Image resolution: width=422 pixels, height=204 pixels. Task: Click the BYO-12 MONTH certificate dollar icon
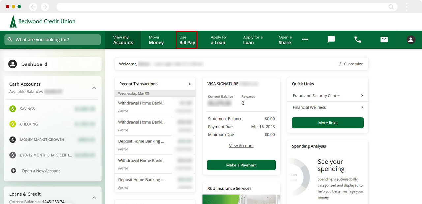tap(13, 155)
